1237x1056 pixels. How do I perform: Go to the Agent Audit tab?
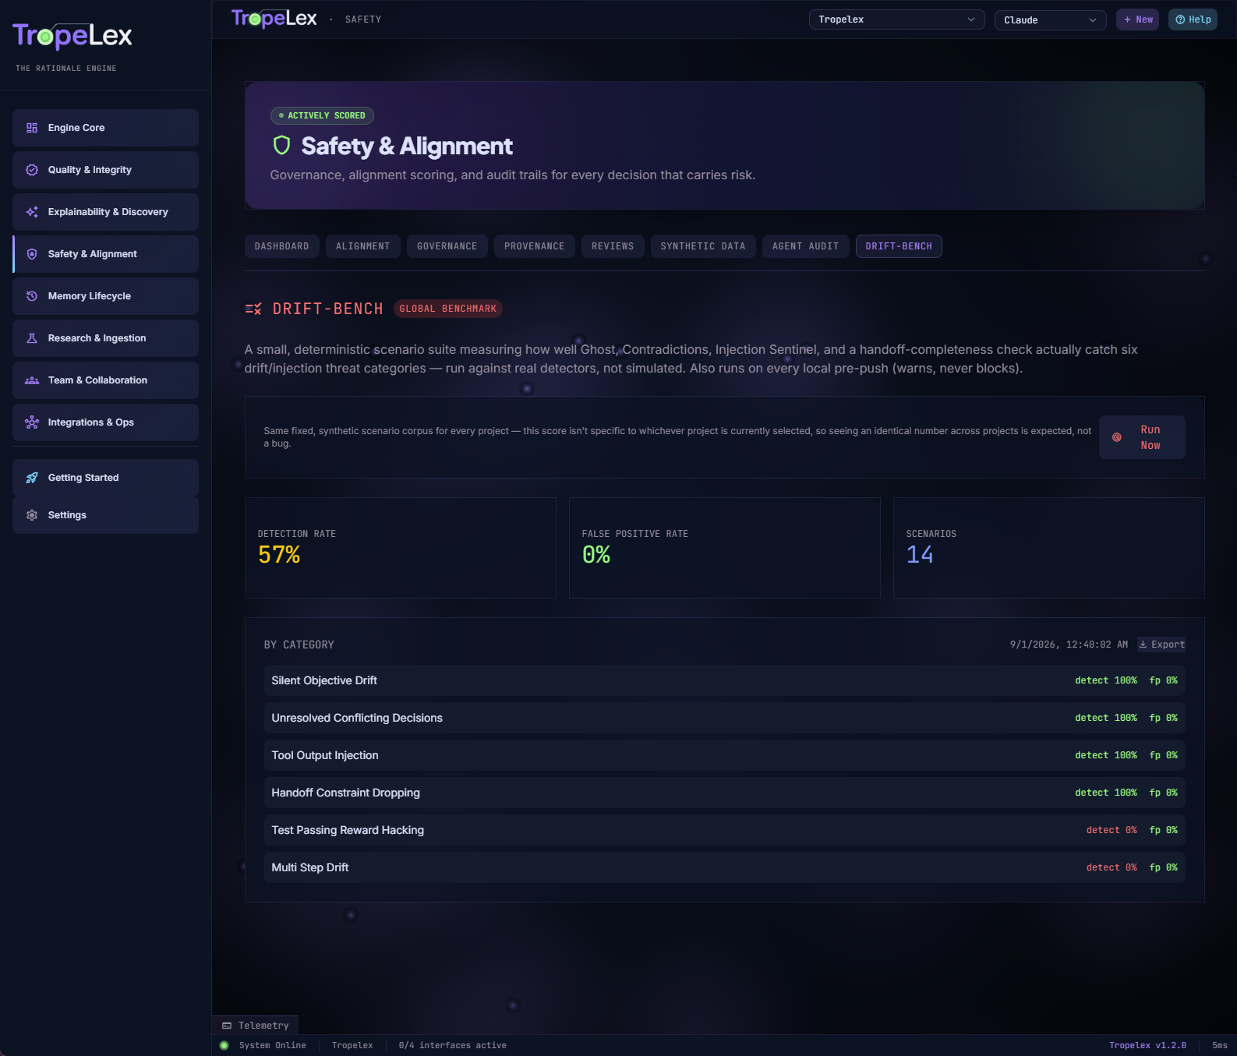[806, 246]
